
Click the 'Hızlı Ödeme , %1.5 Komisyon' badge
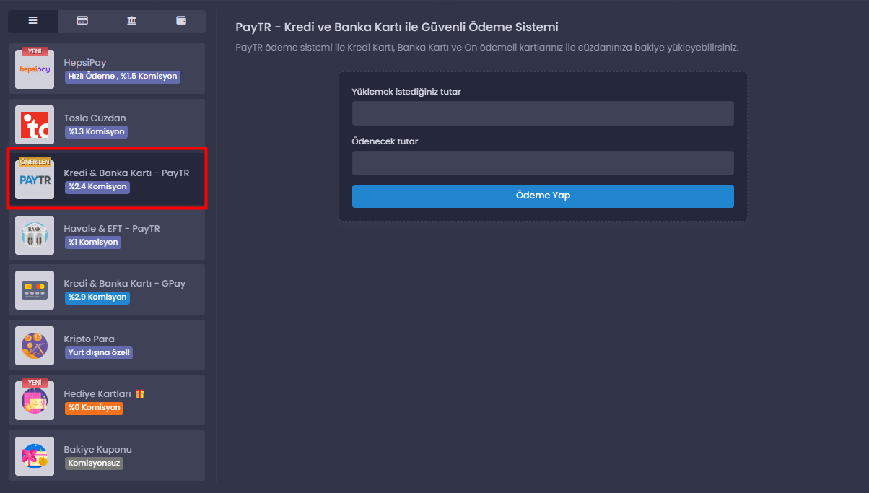click(123, 77)
